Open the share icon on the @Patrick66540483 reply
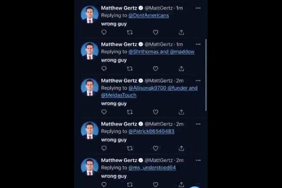The height and width of the screenshot is (188, 282). pyautogui.click(x=181, y=148)
